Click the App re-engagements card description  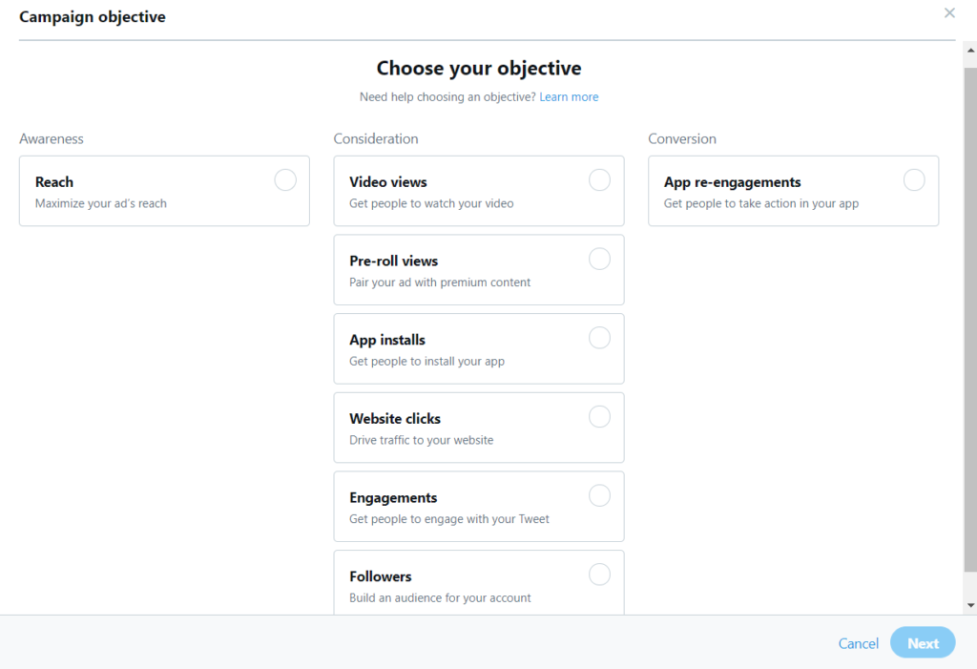click(760, 203)
